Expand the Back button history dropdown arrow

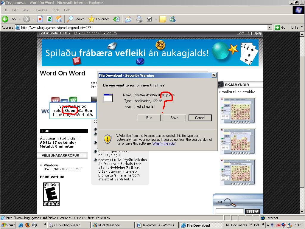[20, 19]
